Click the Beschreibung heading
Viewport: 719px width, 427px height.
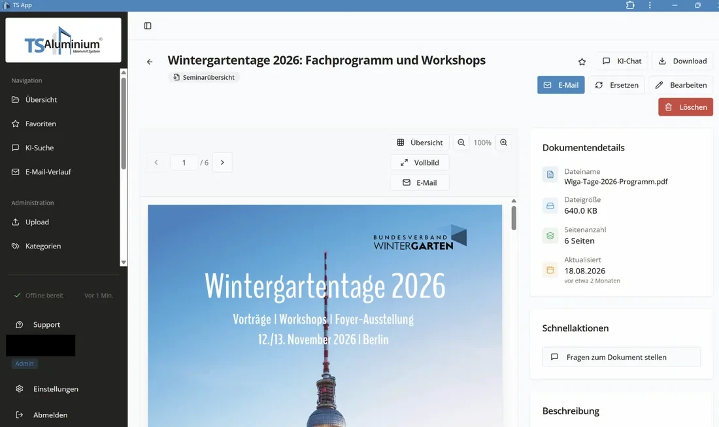click(571, 411)
